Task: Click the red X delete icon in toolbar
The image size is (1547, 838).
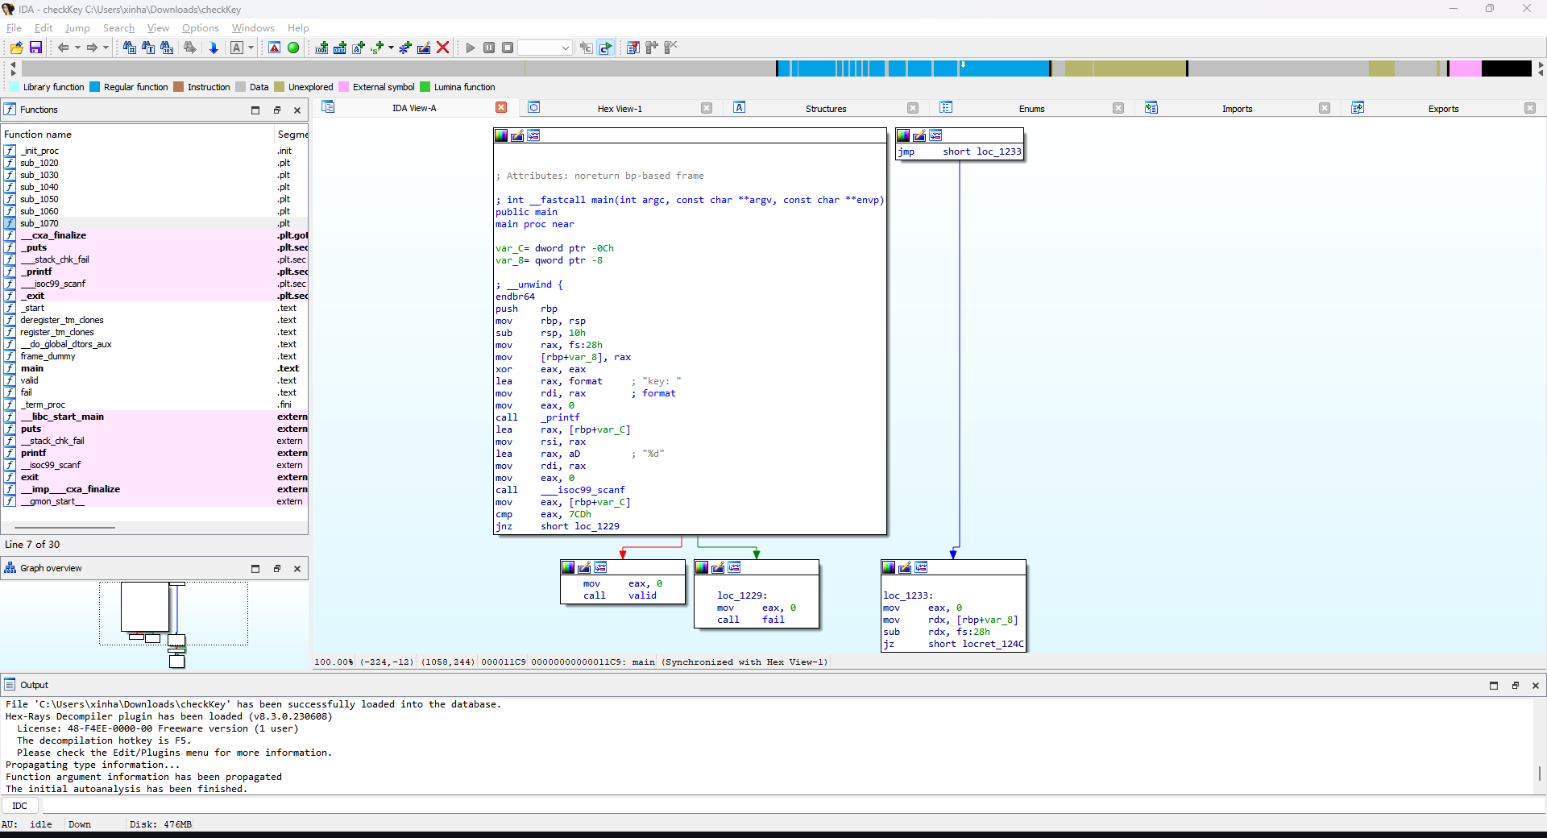Action: coord(442,48)
